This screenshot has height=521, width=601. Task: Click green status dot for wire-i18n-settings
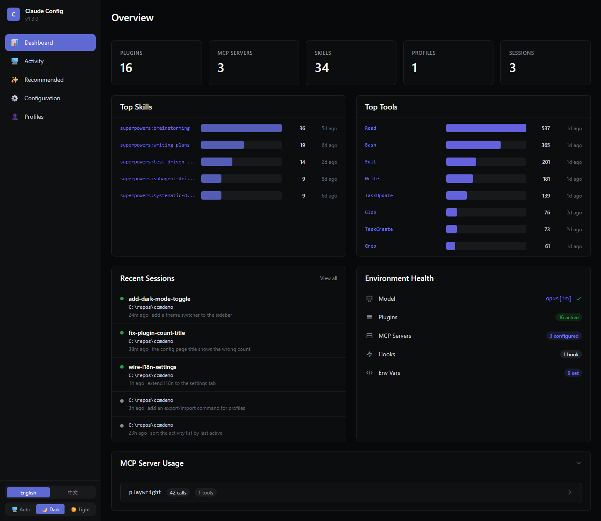pyautogui.click(x=122, y=367)
